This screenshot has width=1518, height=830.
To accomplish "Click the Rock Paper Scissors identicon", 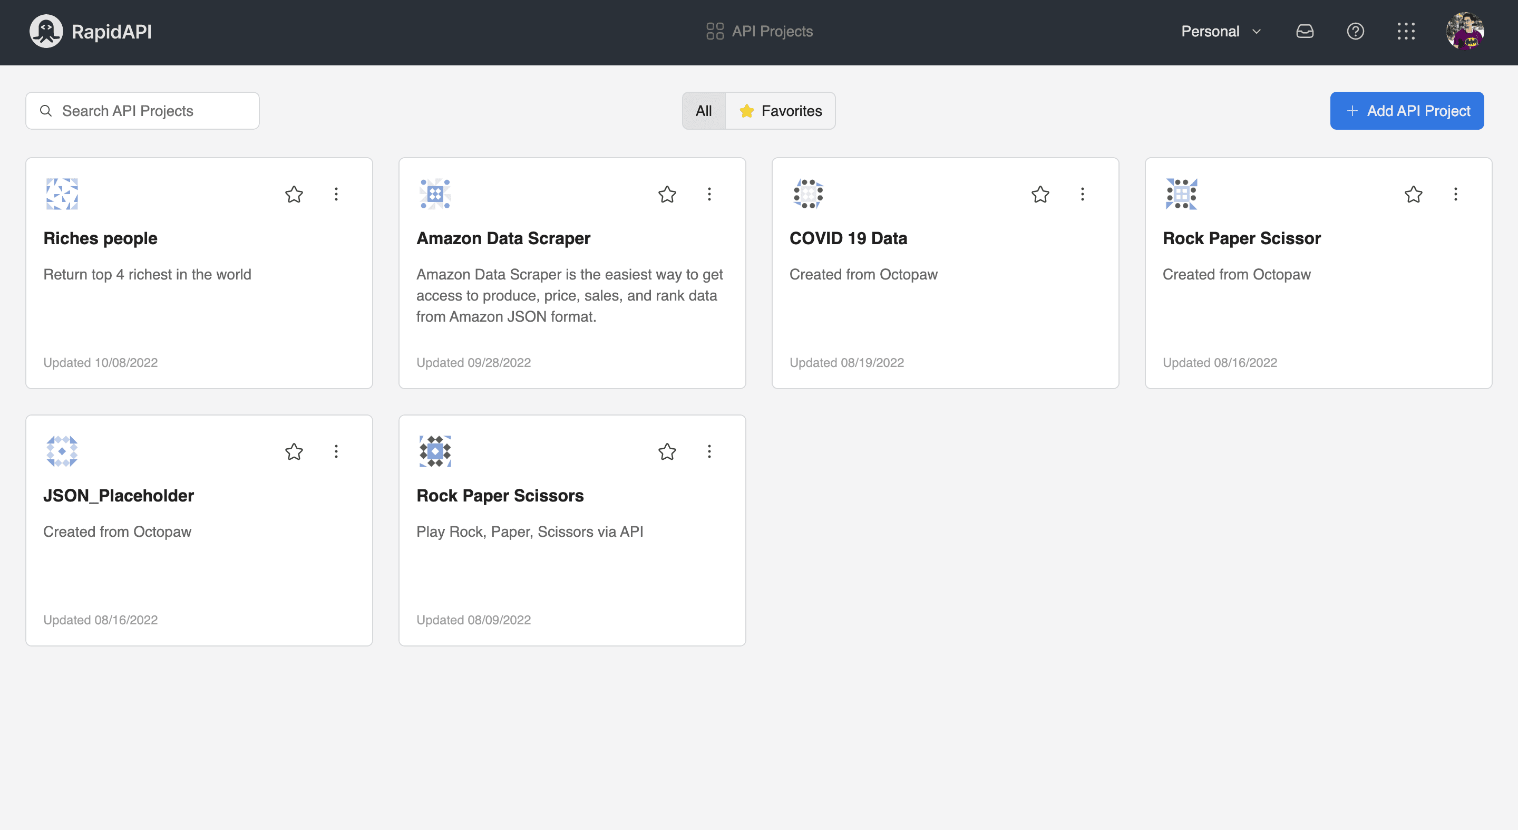I will [x=435, y=451].
